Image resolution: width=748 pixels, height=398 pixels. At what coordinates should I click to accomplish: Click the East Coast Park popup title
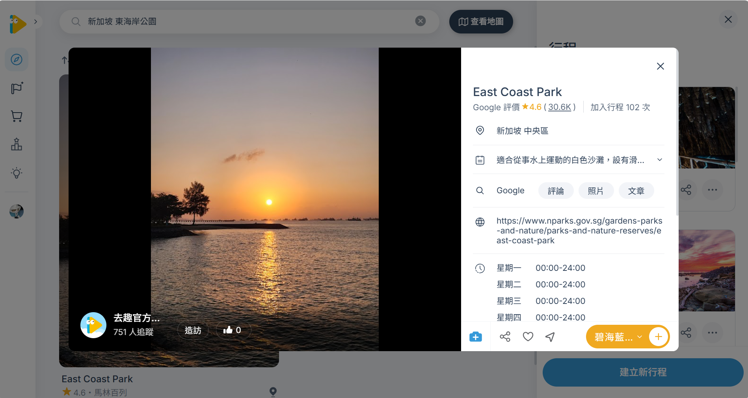(517, 92)
